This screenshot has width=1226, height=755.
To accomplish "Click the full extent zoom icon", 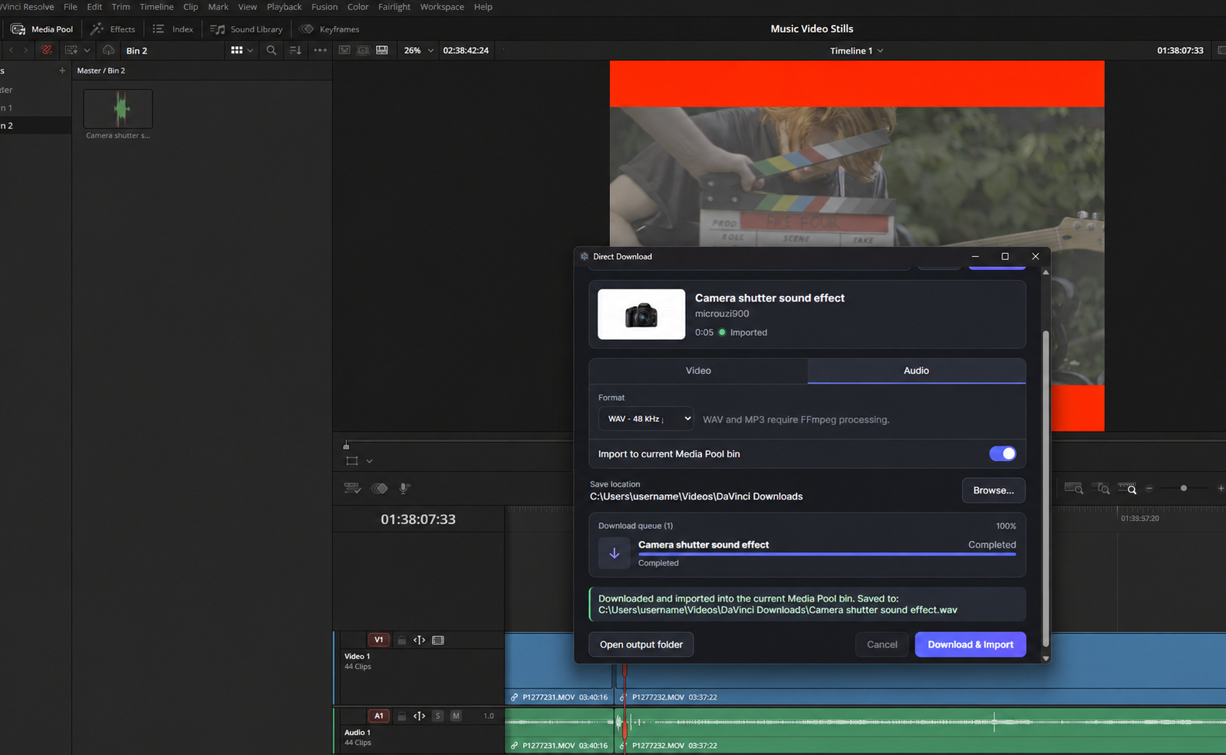I will 1073,489.
